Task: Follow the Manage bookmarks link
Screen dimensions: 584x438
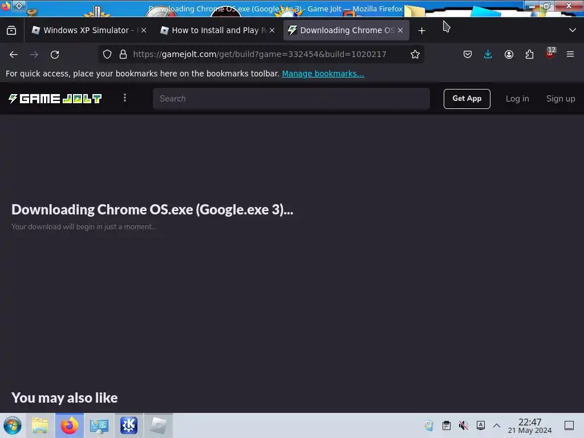Action: (323, 74)
